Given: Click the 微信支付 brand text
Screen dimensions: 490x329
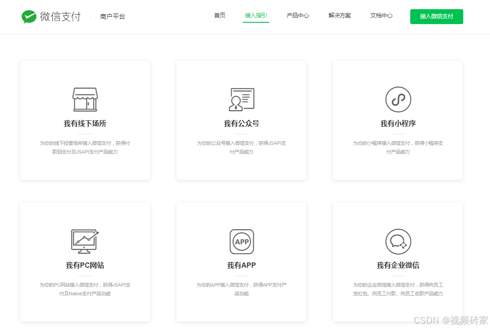Looking at the screenshot, I should point(60,17).
